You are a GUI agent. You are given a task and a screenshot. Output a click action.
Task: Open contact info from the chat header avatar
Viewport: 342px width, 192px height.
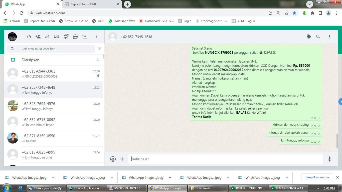113,36
